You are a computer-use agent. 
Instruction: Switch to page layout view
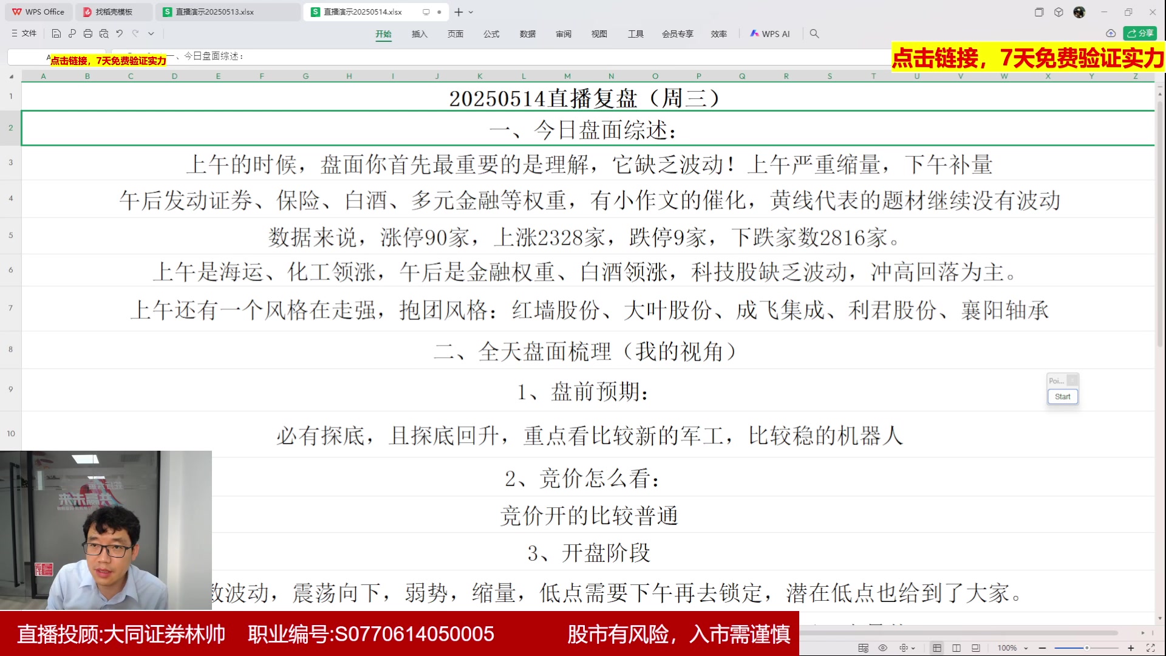(x=956, y=648)
